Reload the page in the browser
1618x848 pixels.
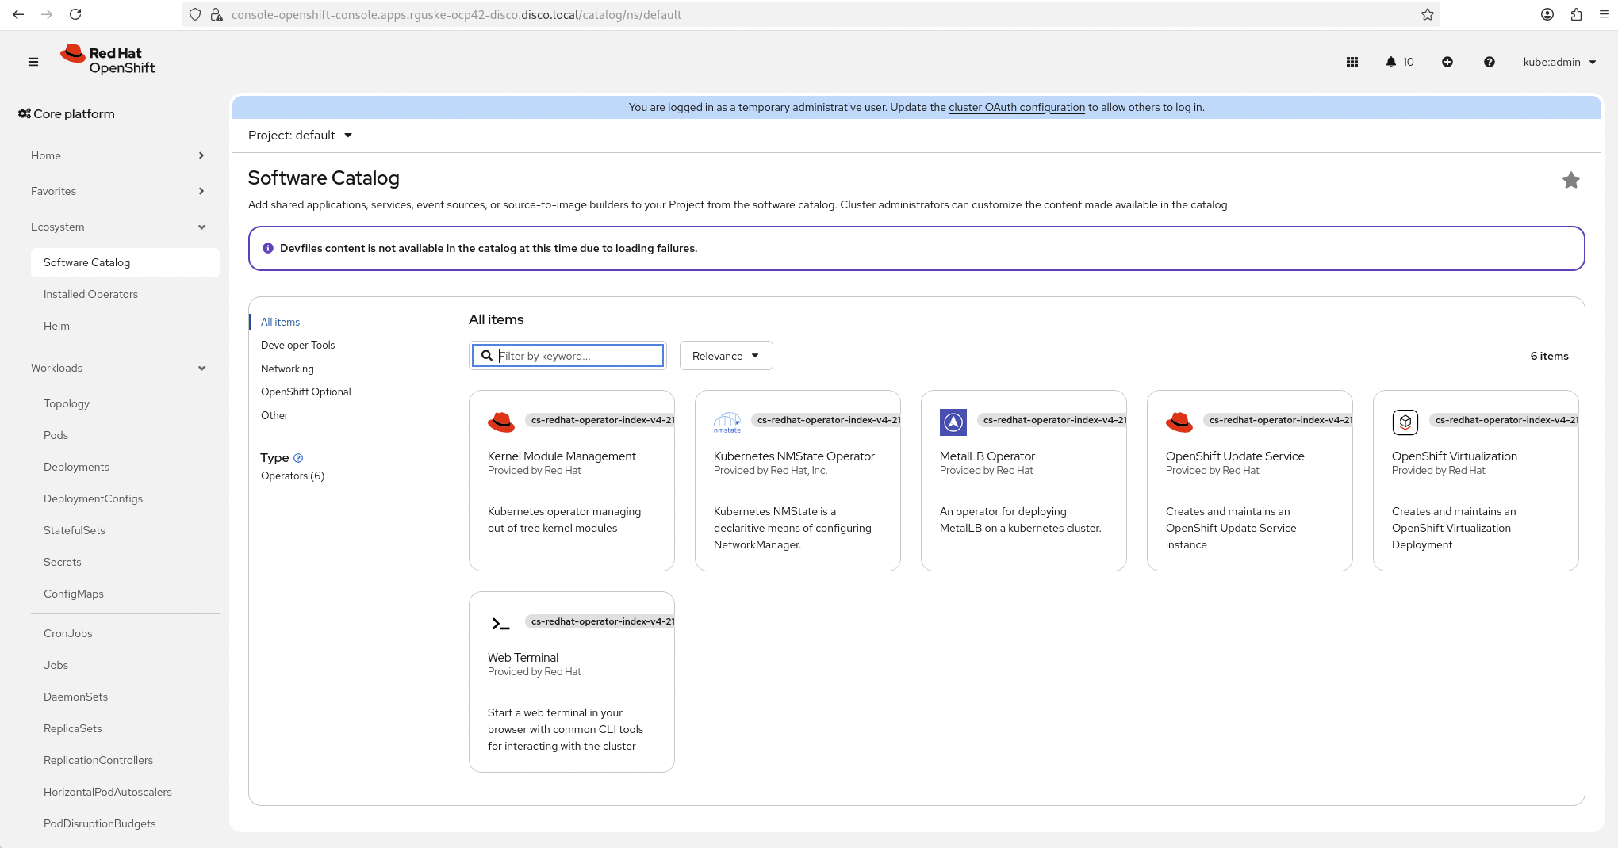pos(75,14)
